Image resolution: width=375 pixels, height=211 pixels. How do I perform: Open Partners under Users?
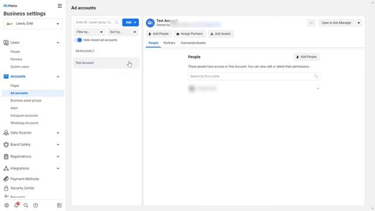tap(16, 59)
